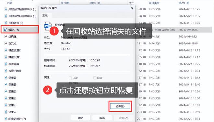Click the 33.8 KB size value in dialog
214x122 pixels.
pos(65,49)
